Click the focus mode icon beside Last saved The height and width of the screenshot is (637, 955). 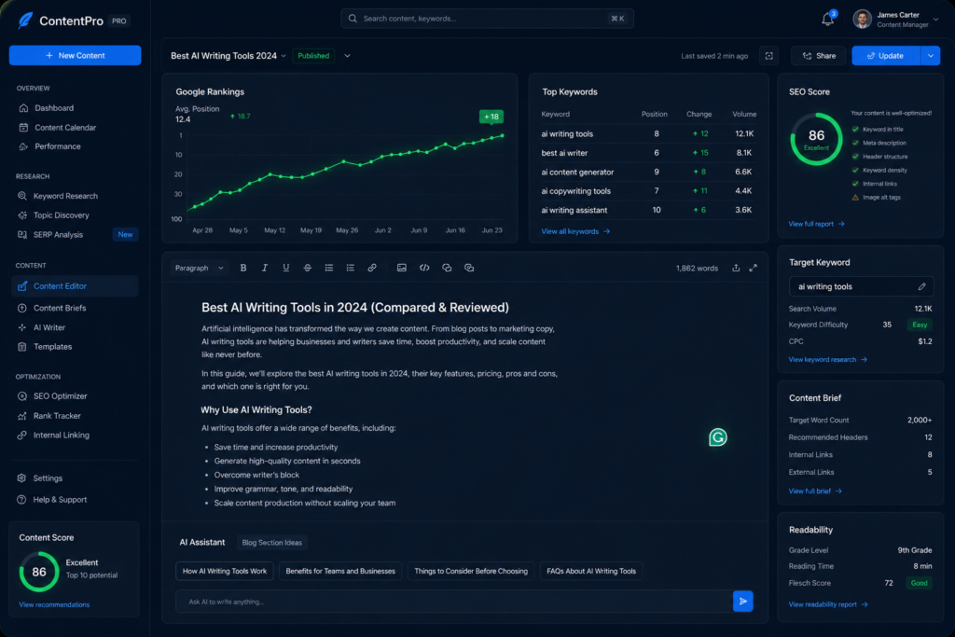pyautogui.click(x=769, y=55)
